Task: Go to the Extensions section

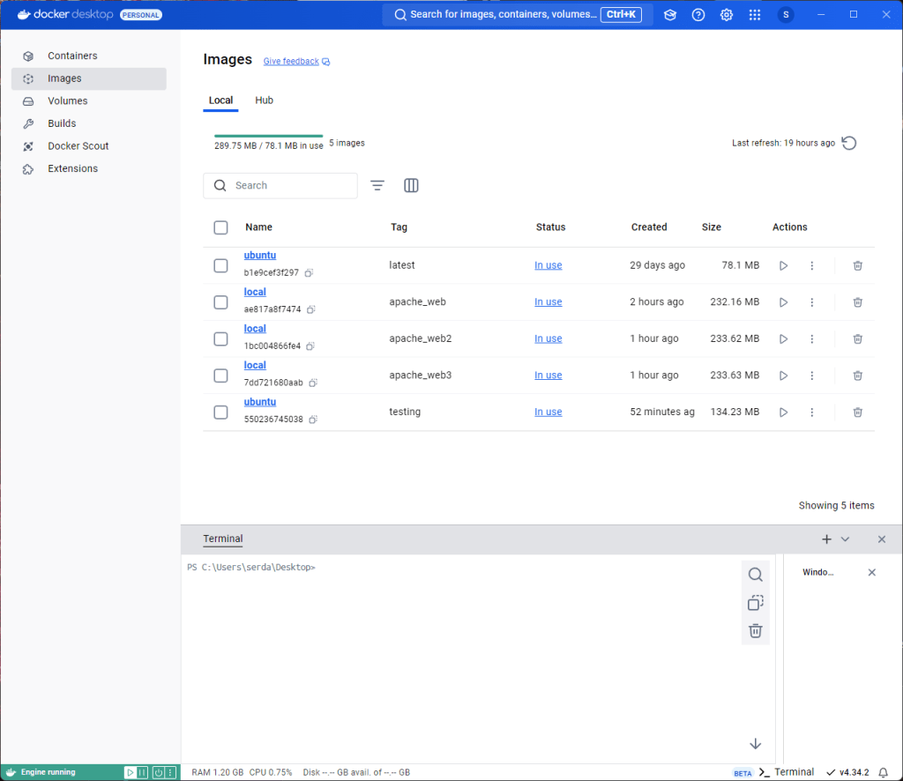Action: (70, 167)
